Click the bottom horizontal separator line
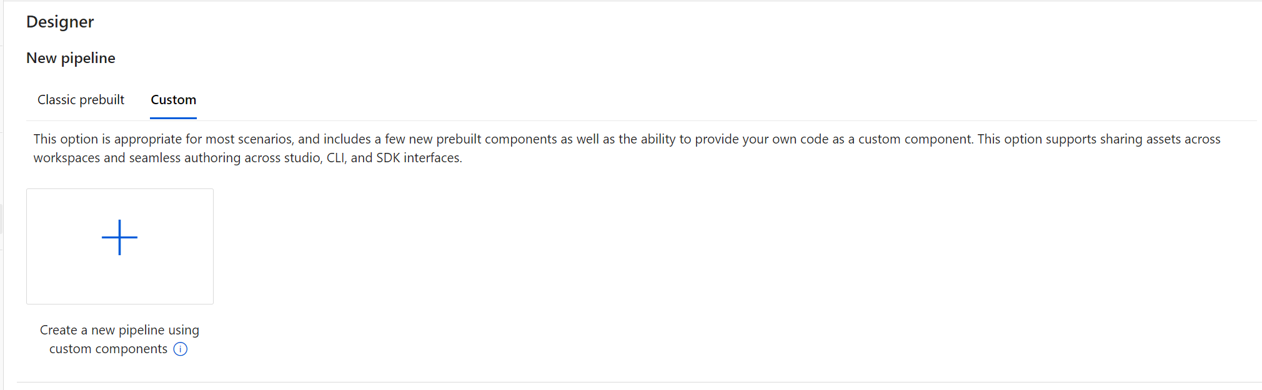This screenshot has height=390, width=1262. pyautogui.click(x=638, y=382)
